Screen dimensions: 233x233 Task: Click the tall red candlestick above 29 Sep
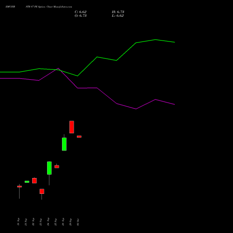[72, 127]
